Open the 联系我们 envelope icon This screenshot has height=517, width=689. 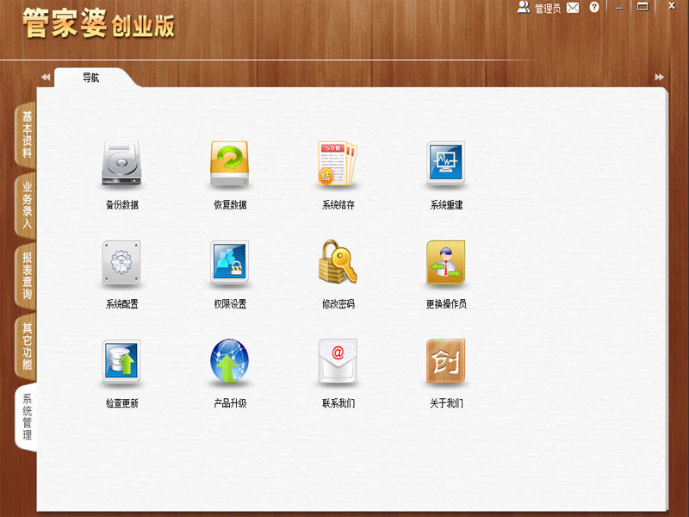click(x=338, y=361)
